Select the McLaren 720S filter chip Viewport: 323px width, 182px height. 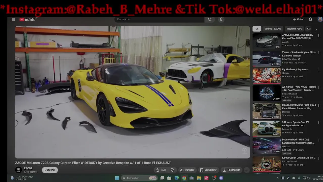pos(294,29)
